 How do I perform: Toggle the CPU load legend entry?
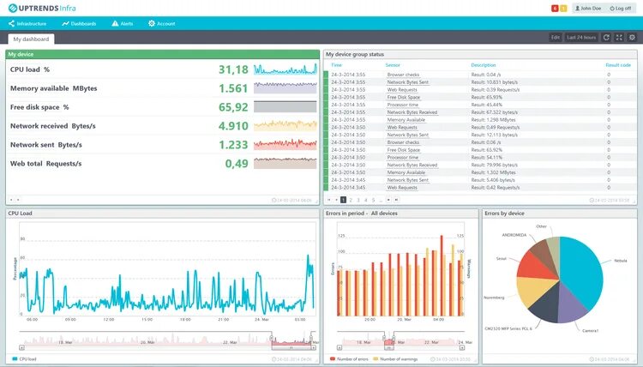click(25, 358)
